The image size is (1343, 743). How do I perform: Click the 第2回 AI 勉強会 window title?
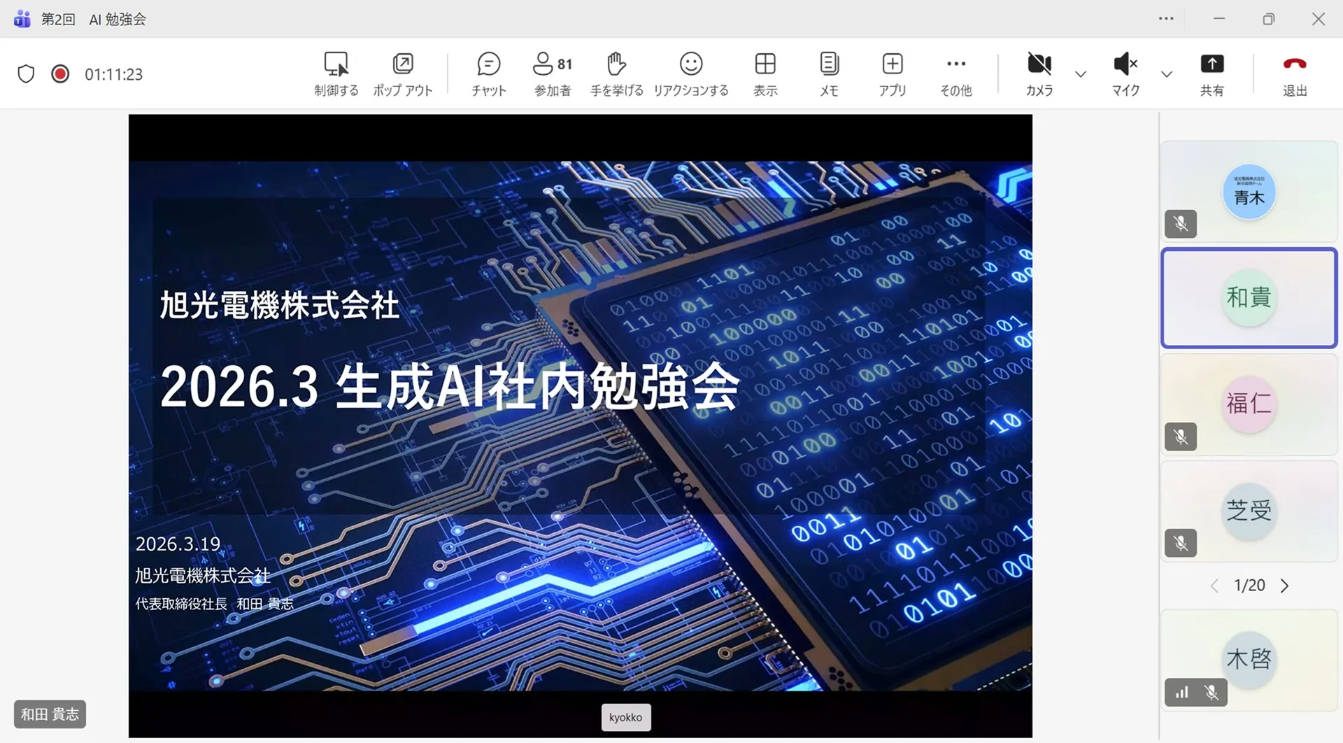click(x=94, y=19)
